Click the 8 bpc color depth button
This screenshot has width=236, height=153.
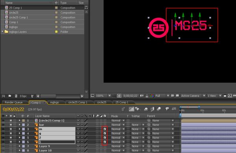23,96
